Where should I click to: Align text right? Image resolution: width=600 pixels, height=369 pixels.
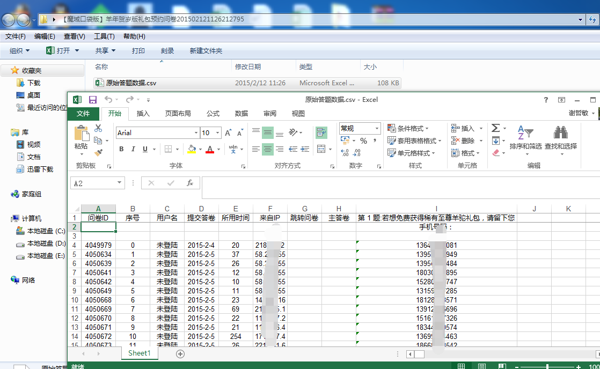280,149
